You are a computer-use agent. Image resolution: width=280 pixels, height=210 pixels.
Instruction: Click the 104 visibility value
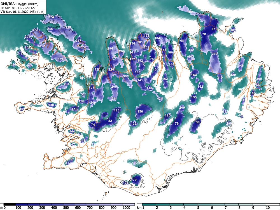click(x=157, y=38)
